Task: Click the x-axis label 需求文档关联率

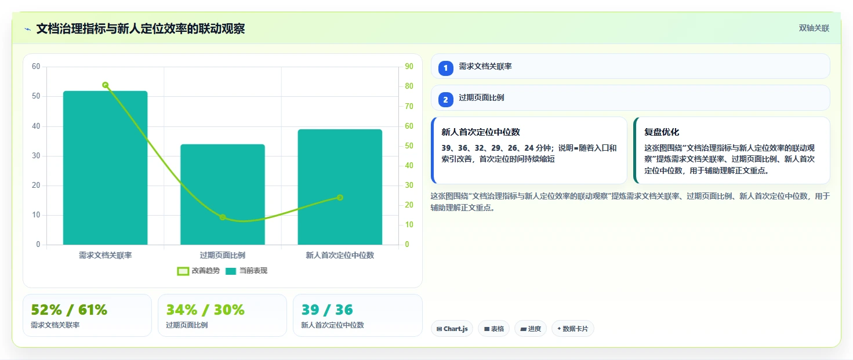Action: (105, 255)
